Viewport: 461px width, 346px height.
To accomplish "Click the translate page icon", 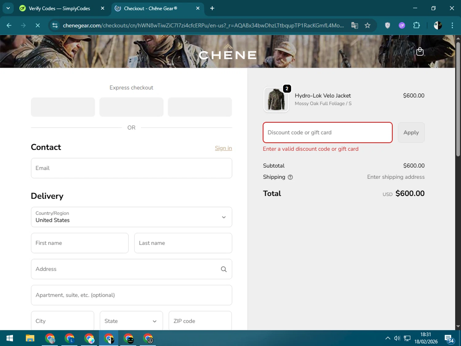I will (355, 26).
